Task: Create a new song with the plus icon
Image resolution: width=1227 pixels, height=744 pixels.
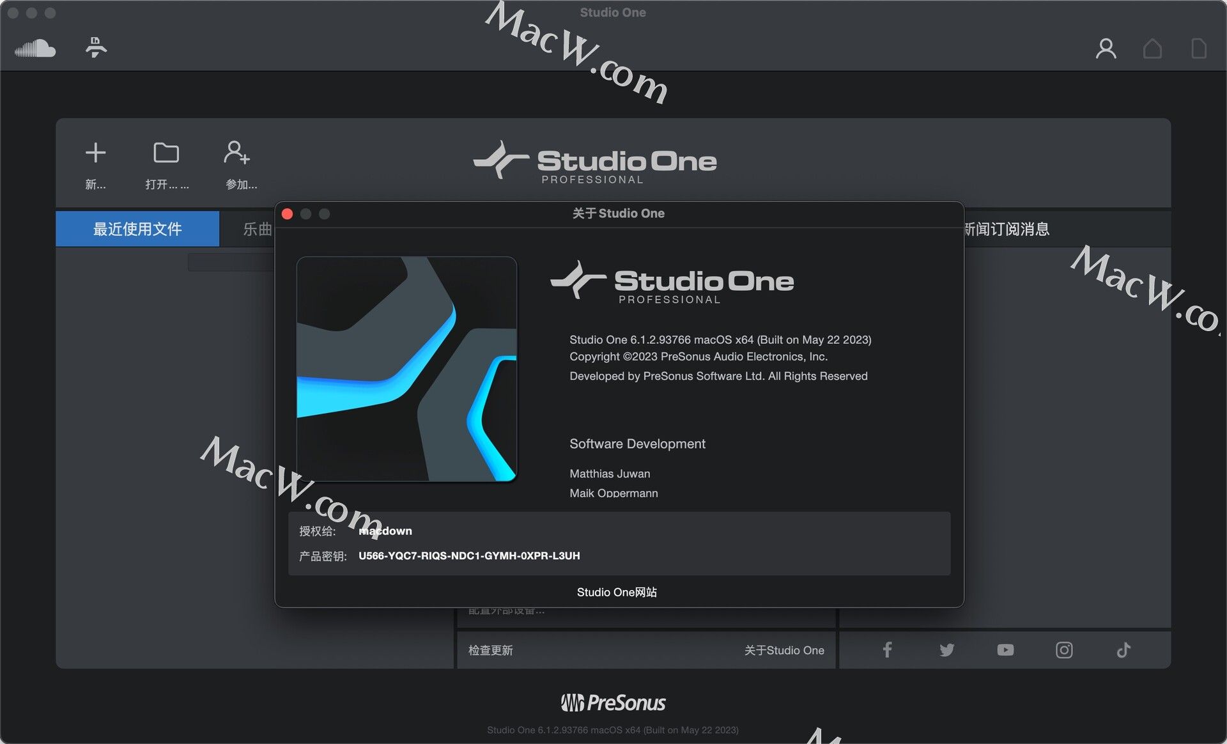Action: 96,153
